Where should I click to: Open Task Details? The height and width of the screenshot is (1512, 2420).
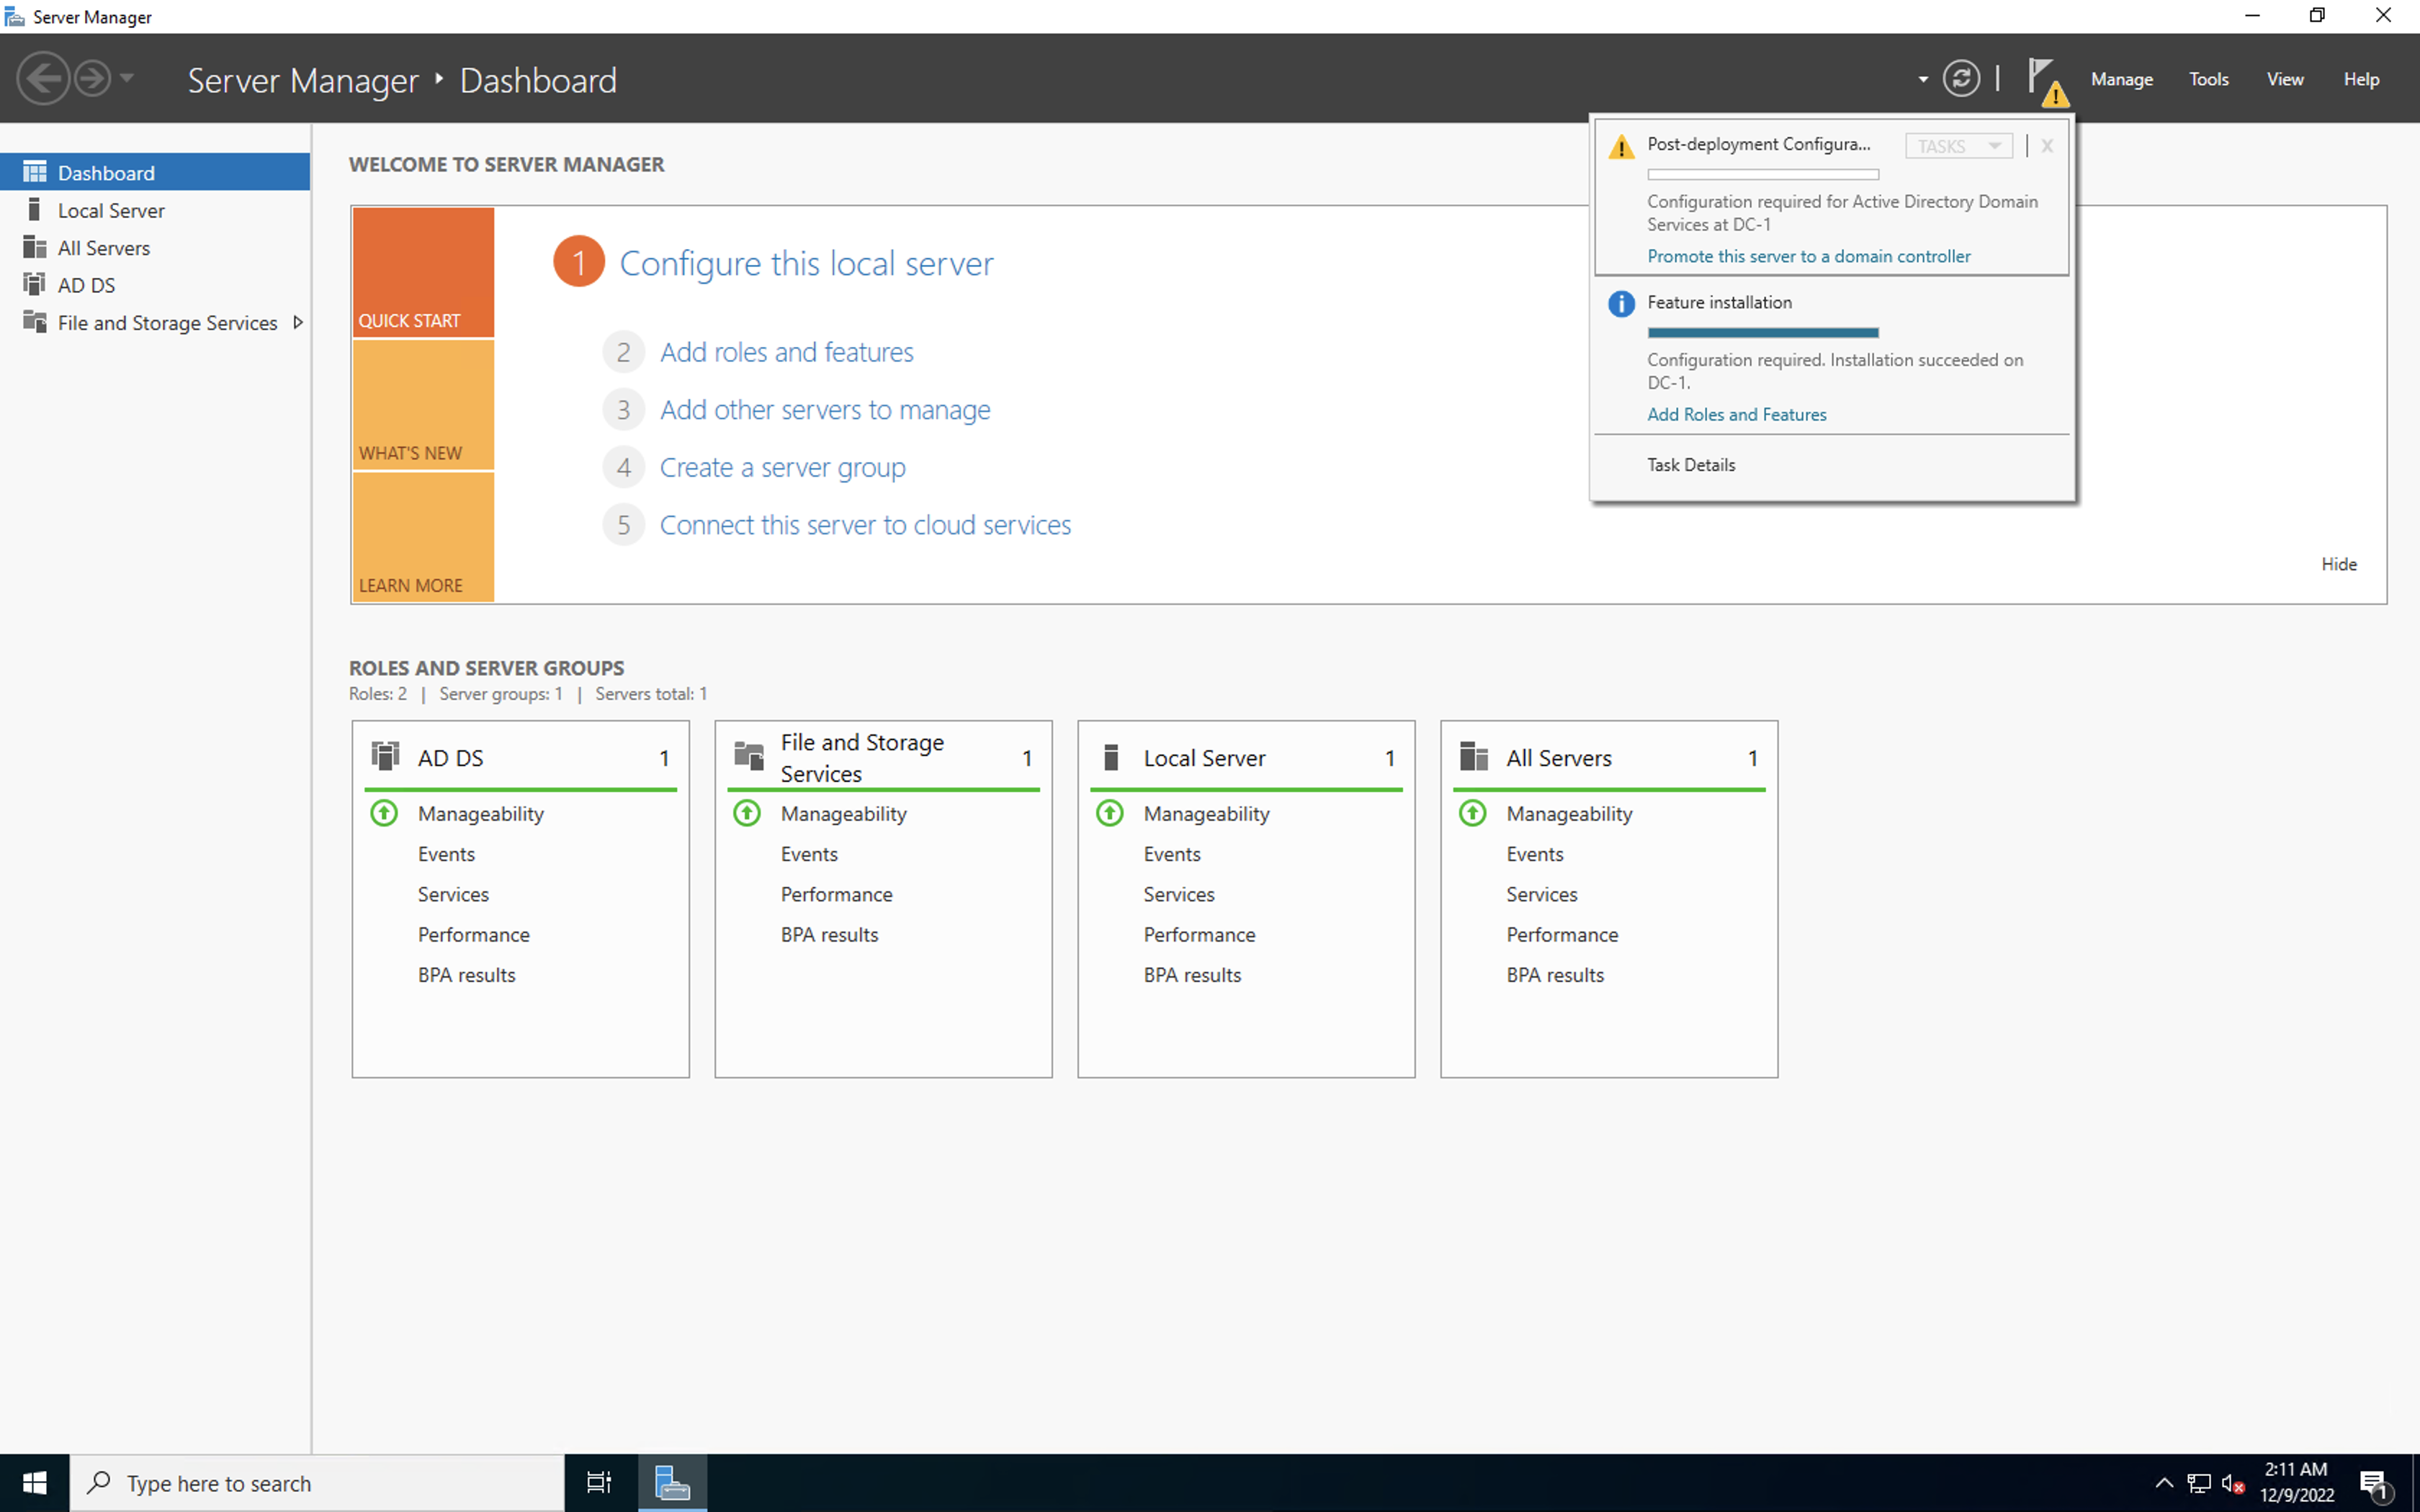pos(1691,464)
